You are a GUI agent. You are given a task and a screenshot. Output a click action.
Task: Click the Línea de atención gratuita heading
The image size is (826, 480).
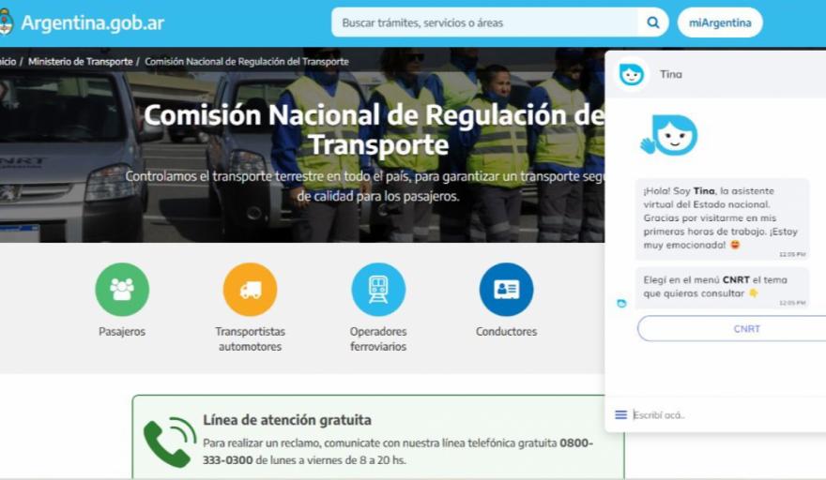coord(287,420)
